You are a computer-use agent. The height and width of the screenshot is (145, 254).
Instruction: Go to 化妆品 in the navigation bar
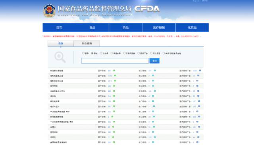[x=192, y=27]
